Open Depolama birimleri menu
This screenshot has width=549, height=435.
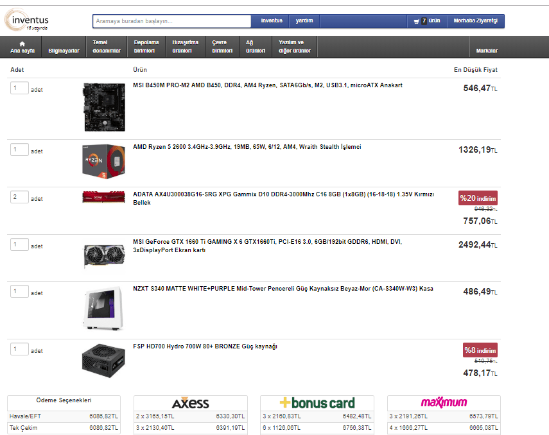[x=146, y=47]
